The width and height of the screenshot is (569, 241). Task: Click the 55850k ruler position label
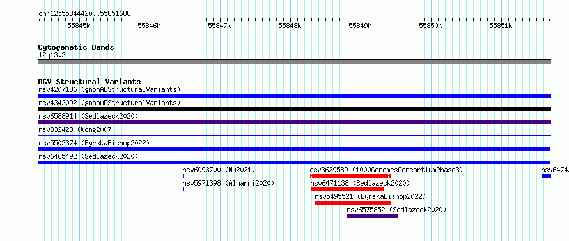(431, 26)
